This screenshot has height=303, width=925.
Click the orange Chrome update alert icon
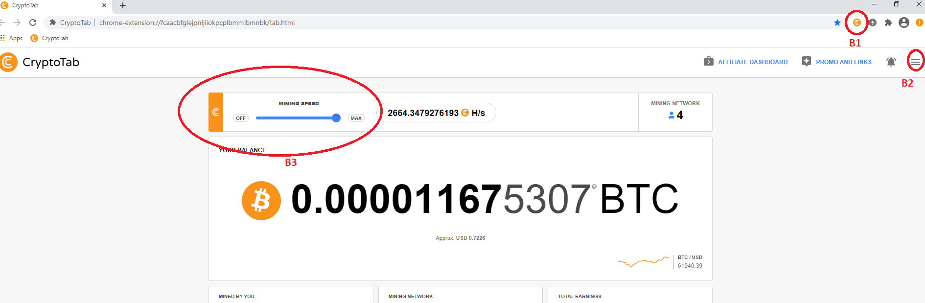920,23
